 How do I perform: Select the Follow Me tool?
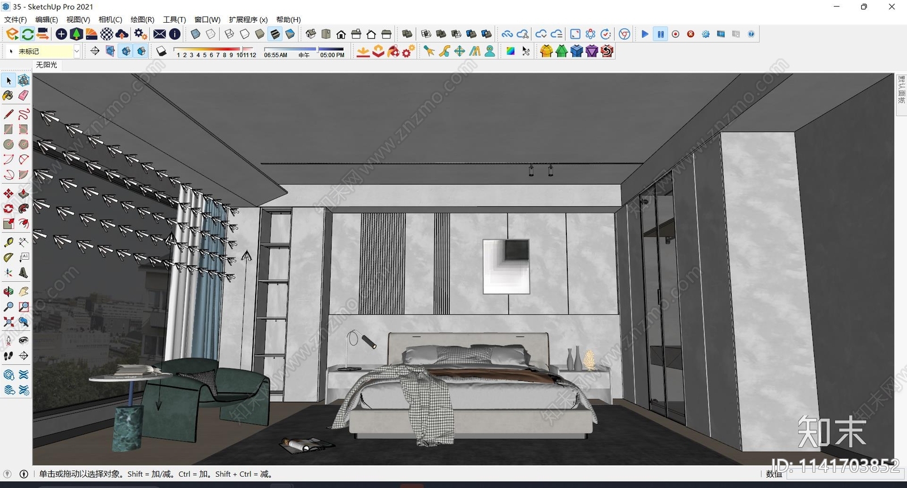23,209
